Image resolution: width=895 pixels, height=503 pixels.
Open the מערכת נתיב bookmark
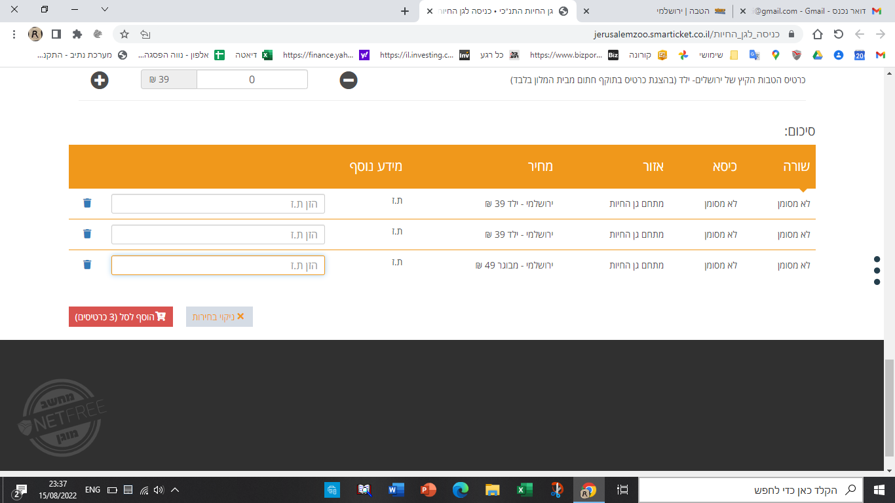point(81,55)
